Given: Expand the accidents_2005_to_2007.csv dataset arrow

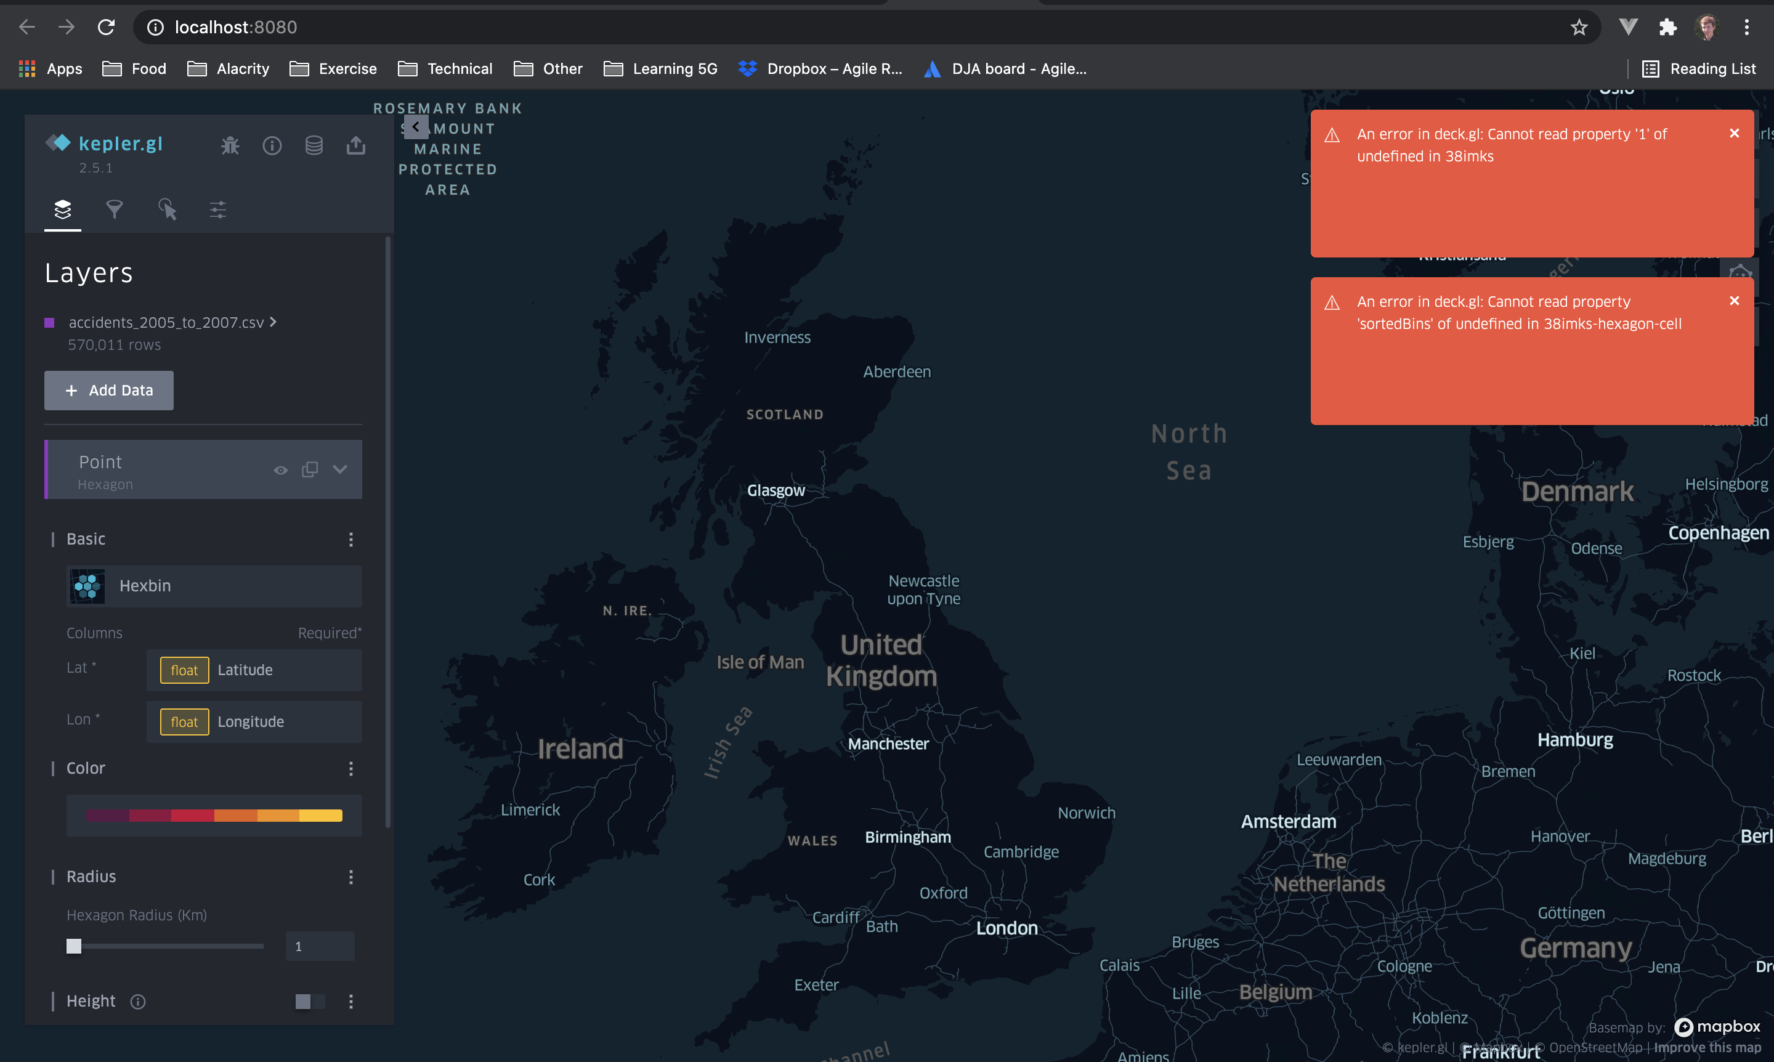Looking at the screenshot, I should [273, 322].
